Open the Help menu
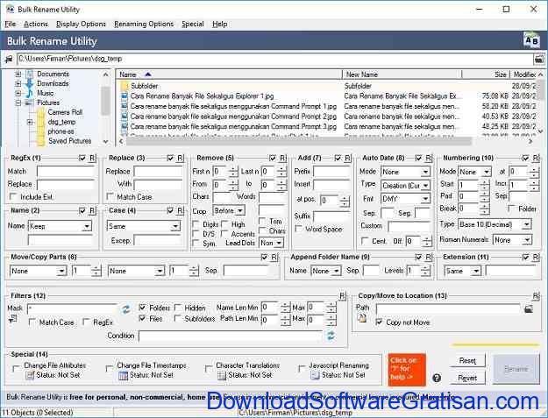The width and height of the screenshot is (548, 418). coord(219,24)
